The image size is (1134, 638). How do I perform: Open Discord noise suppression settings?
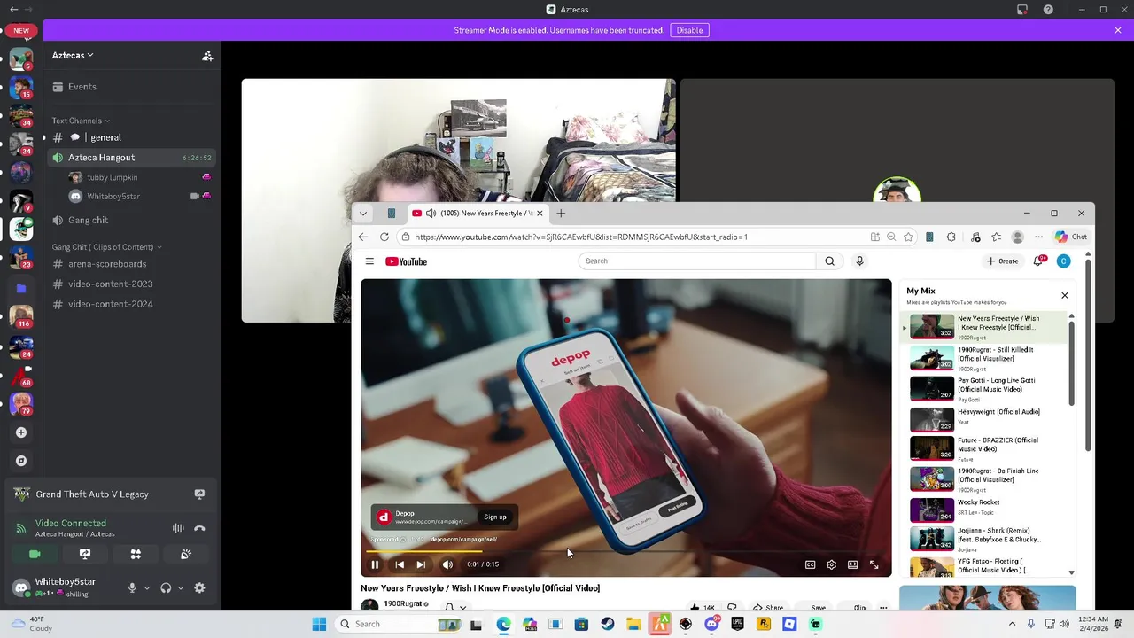[x=178, y=528]
